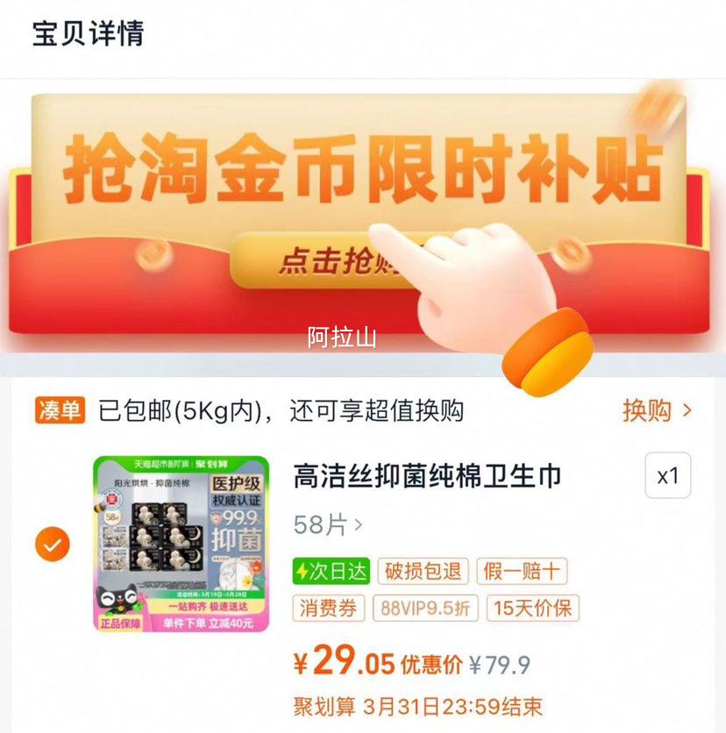Tap the 已包邮(5Kg内) shipping notice text
This screenshot has height=733, width=726.
(181, 411)
